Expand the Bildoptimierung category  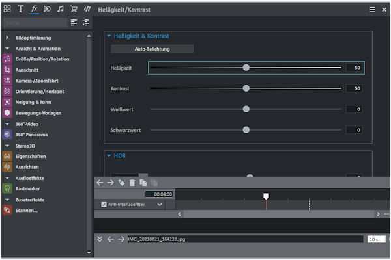(x=7, y=38)
